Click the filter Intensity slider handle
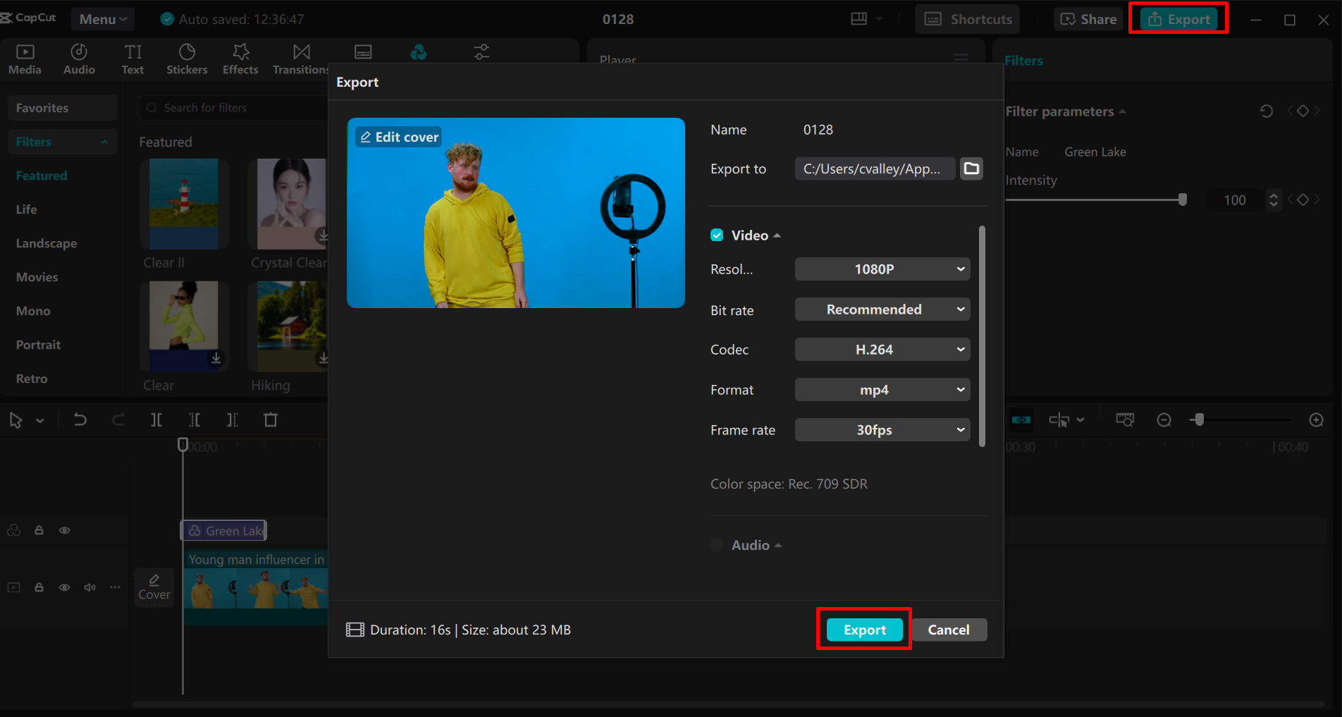Viewport: 1342px width, 717px height. click(1183, 200)
